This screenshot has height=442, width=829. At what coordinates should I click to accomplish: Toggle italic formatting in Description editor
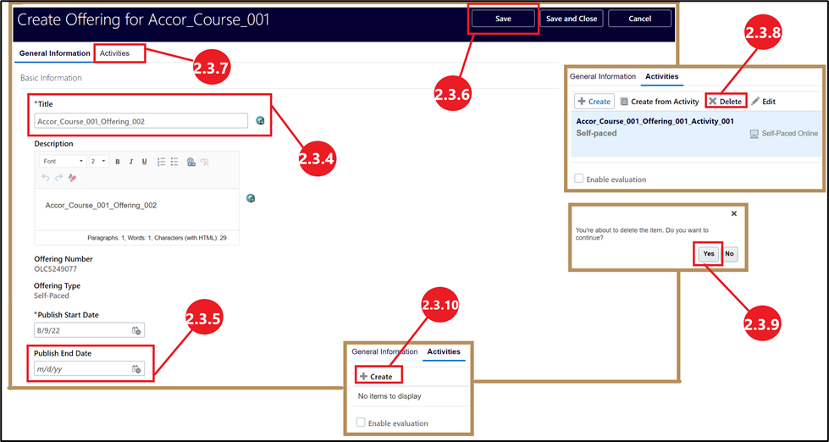click(130, 162)
